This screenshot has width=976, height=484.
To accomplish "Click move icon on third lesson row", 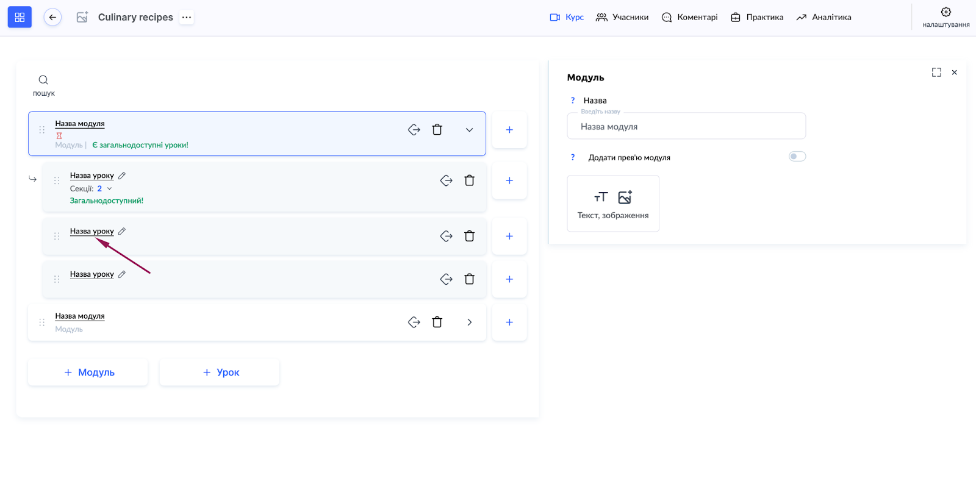I will tap(446, 279).
